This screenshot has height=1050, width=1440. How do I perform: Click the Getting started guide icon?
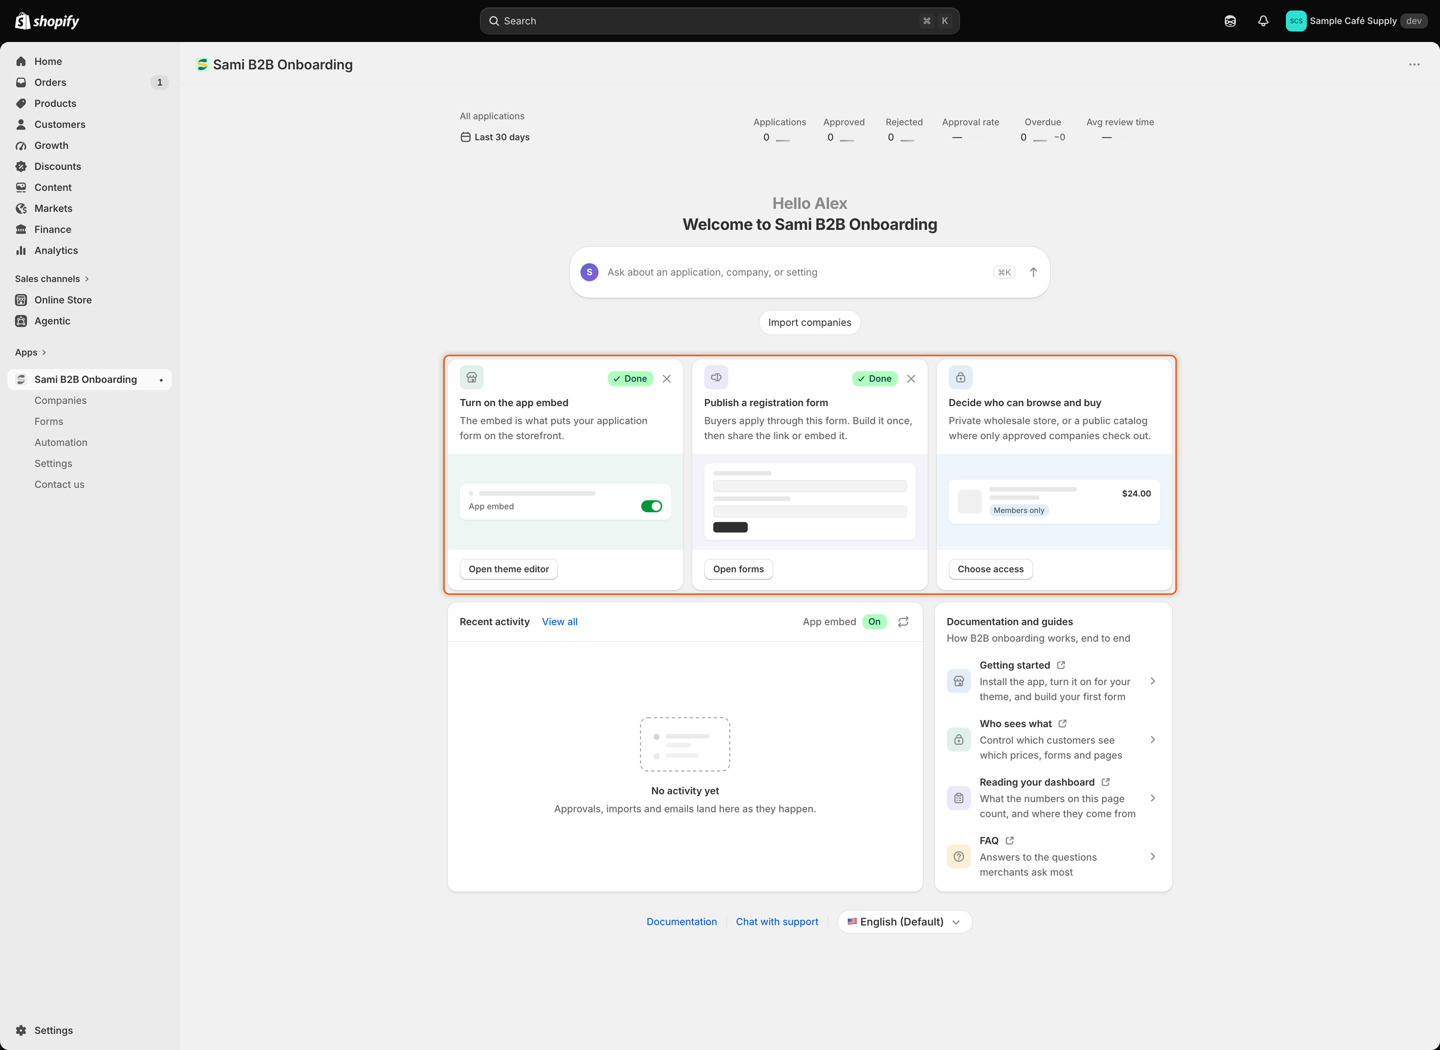pyautogui.click(x=959, y=682)
